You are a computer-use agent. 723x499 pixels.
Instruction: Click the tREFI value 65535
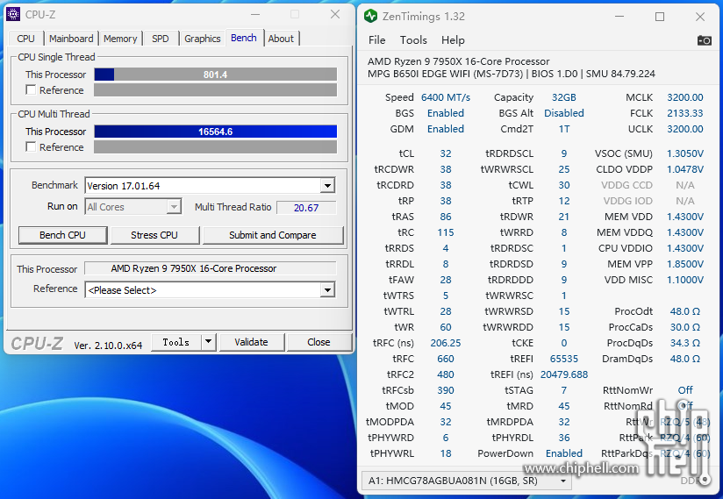[x=564, y=359]
